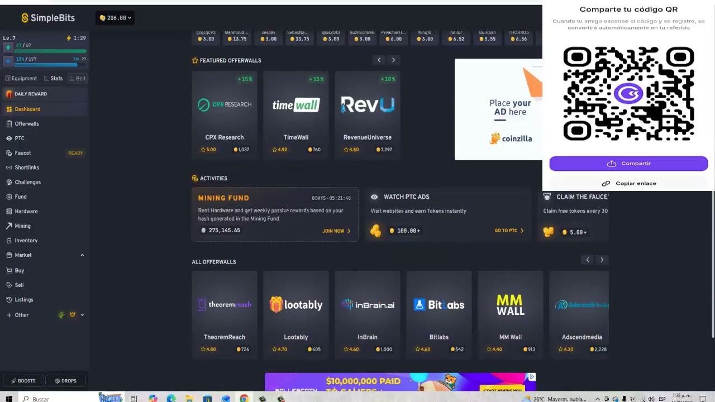Open the Daily Reward gift icon
The height and width of the screenshot is (402, 715).
point(9,94)
